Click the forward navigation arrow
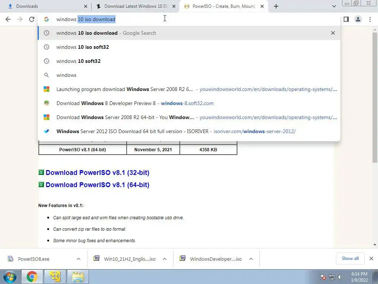Screen dimensions: 378x284 (20, 19)
